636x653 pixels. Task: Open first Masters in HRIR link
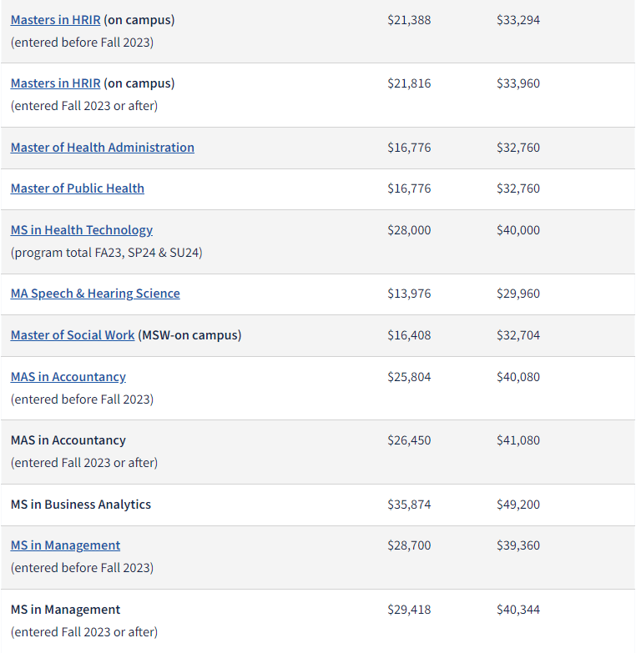click(x=55, y=20)
